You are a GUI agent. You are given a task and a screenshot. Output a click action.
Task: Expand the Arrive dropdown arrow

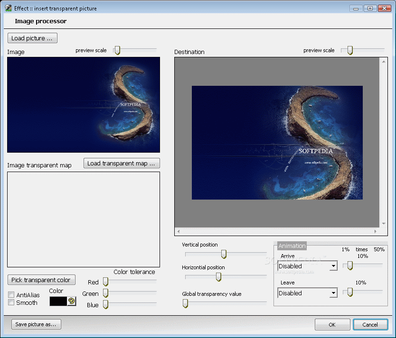tap(333, 266)
